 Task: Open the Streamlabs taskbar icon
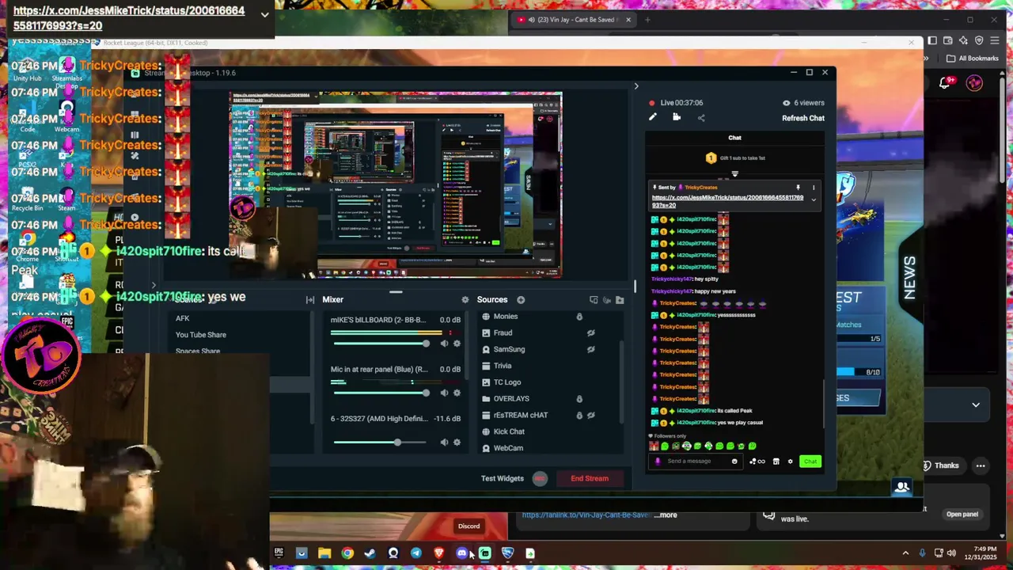[x=485, y=553]
